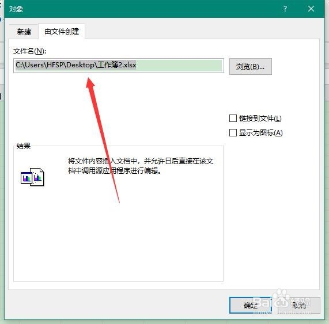Viewport: 329px width, 324px height.
Task: Close the 对象 dialog with X
Action: tap(311, 9)
